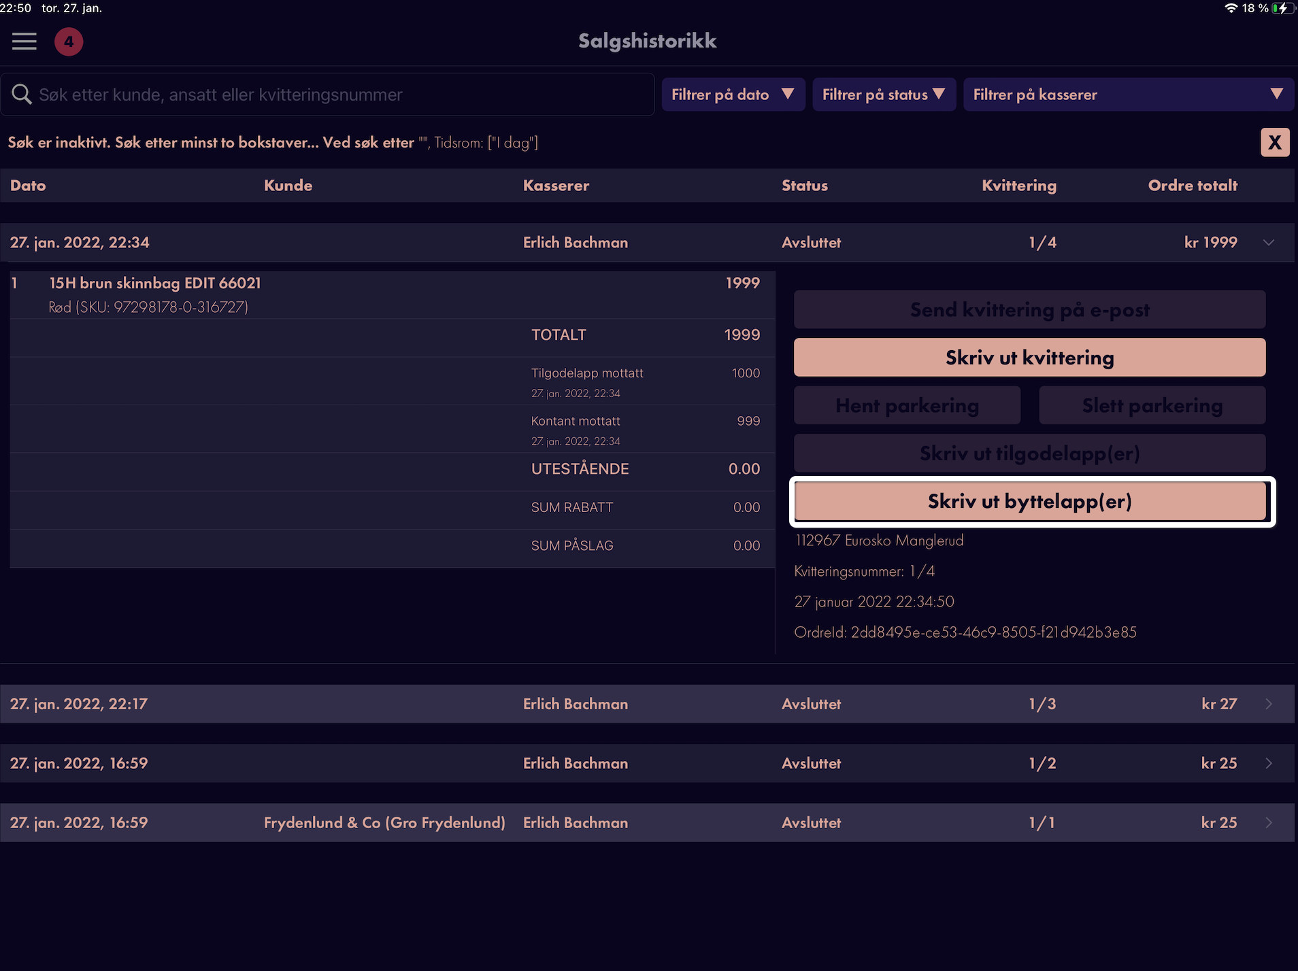
Task: Tap the Wi-Fi status icon
Action: point(1231,8)
